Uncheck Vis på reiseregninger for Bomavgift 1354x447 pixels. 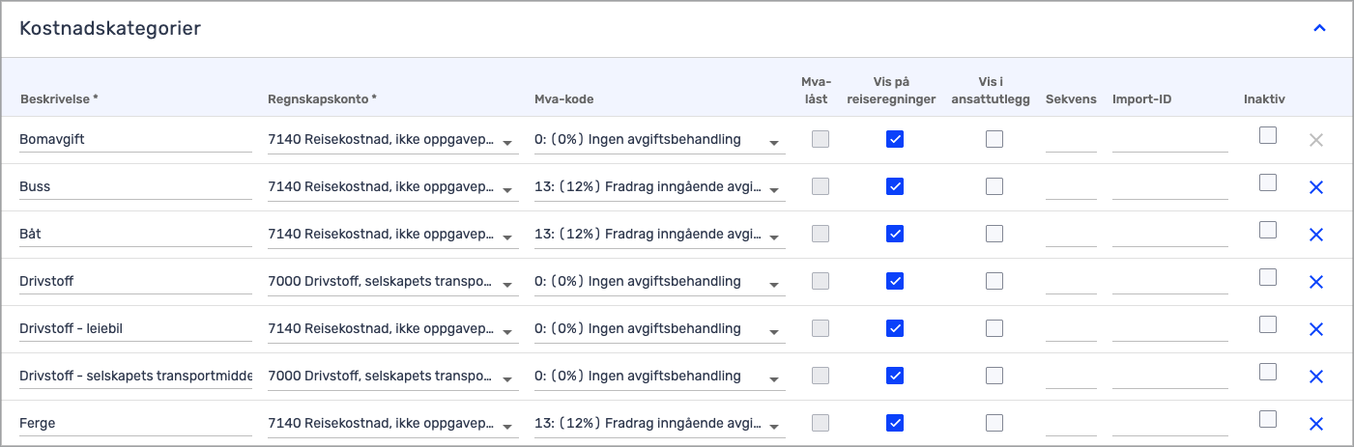pos(895,139)
